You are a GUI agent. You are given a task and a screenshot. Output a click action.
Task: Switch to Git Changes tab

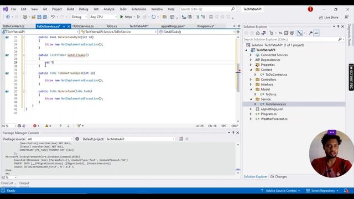[x=278, y=177]
